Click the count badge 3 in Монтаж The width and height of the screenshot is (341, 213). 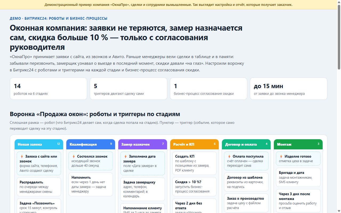coord(318,144)
